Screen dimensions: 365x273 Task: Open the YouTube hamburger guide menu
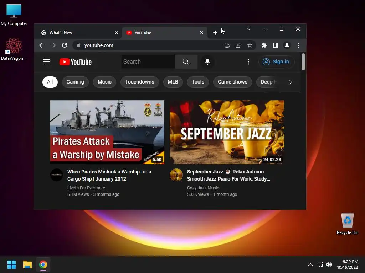(x=47, y=62)
